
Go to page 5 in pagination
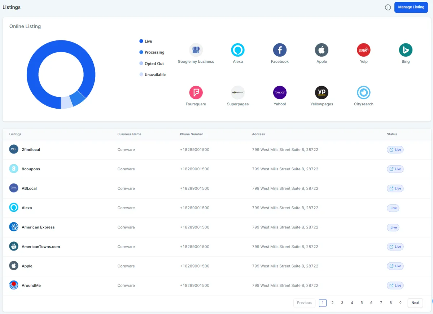pos(362,303)
